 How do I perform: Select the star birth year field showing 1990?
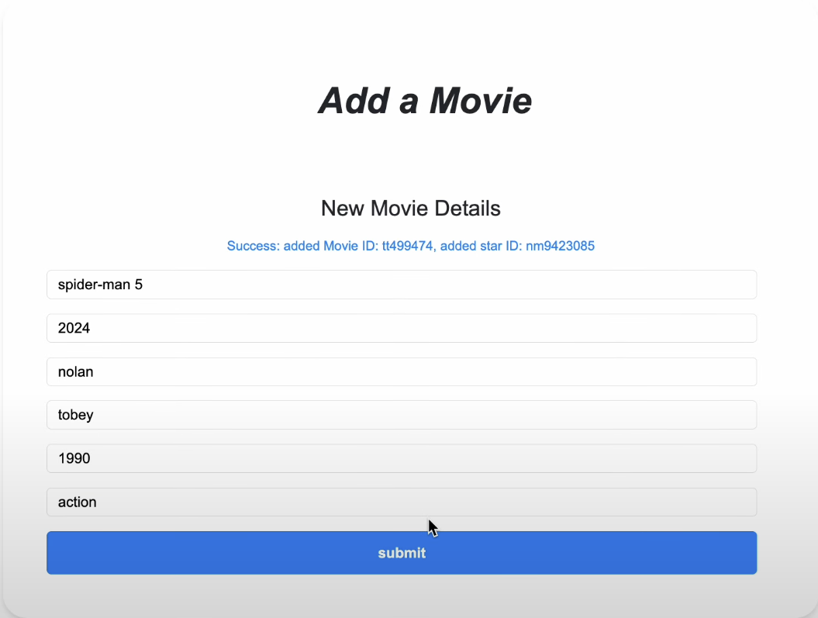pos(402,458)
